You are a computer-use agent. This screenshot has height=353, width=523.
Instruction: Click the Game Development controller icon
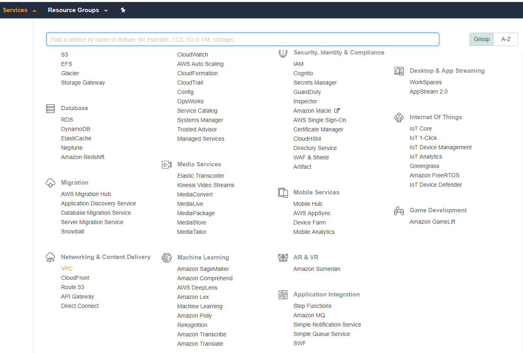[x=399, y=211]
